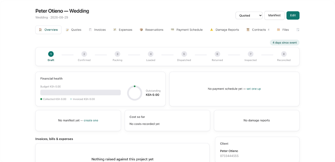335x162 pixels.
Task: Click the 'No damage reports' card
Action: point(257,120)
